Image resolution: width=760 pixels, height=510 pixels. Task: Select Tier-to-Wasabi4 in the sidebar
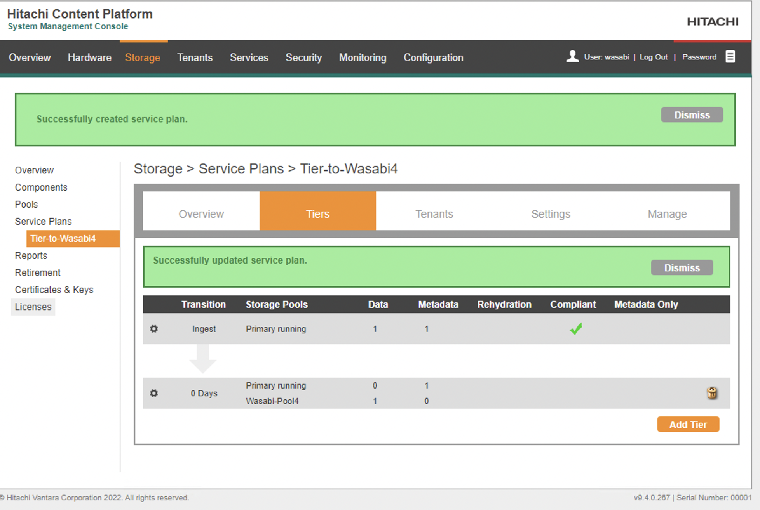pyautogui.click(x=73, y=238)
